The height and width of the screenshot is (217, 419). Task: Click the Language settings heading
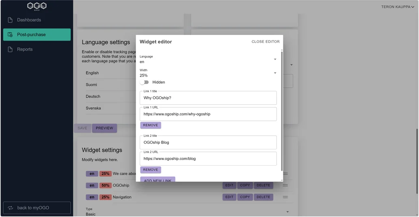[106, 42]
